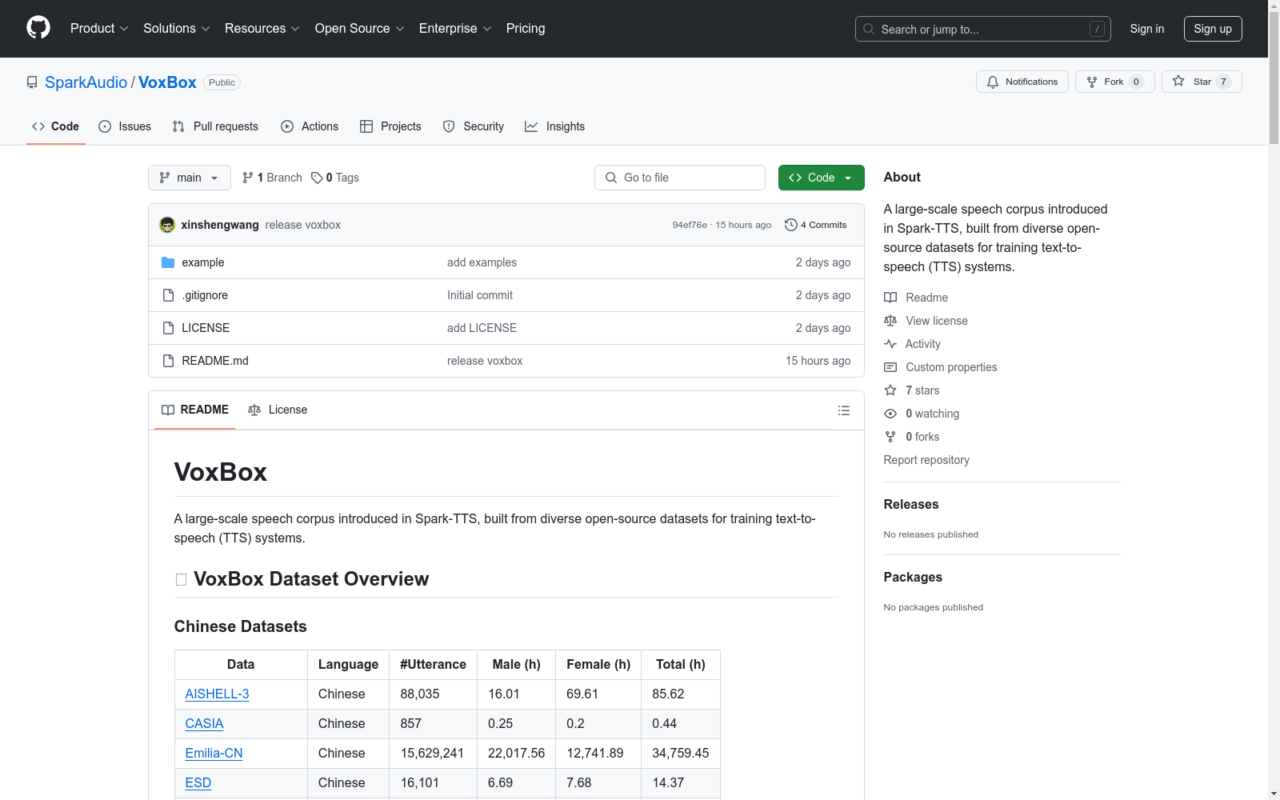Viewport: 1280px width, 800px height.
Task: Switch to the Pull requests tab
Action: [215, 126]
